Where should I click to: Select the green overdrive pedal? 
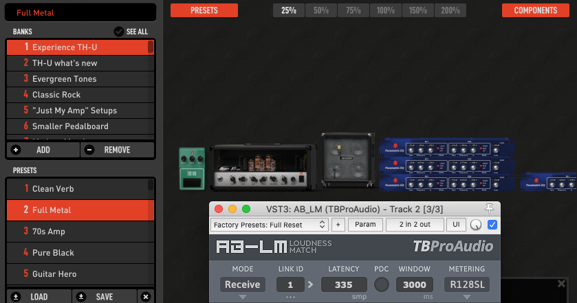pyautogui.click(x=192, y=169)
